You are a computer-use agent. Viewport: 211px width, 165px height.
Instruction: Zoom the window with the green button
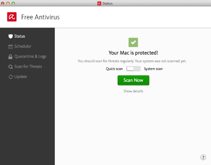point(13,4)
